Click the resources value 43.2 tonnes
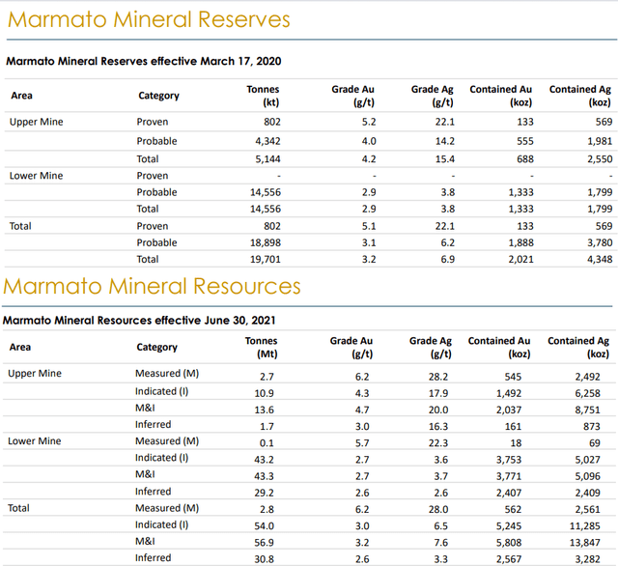Viewport: 618px width, 566px height. [x=264, y=460]
